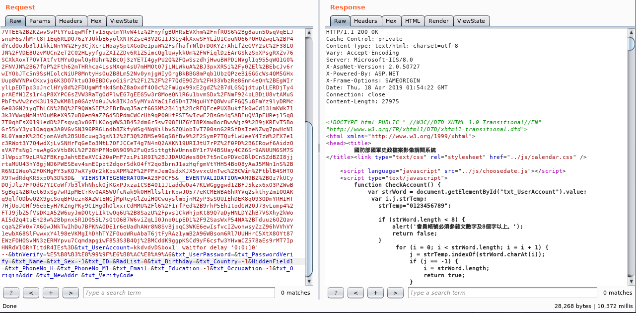
Task: Click 'function CheckAccount() {' line
Action: (398, 185)
